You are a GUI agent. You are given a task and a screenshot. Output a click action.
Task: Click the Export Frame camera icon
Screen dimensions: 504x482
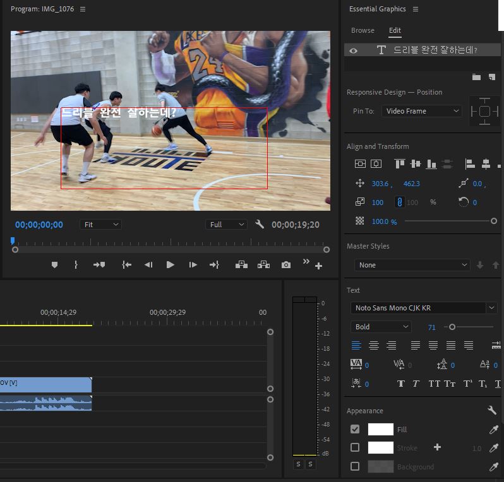[286, 265]
